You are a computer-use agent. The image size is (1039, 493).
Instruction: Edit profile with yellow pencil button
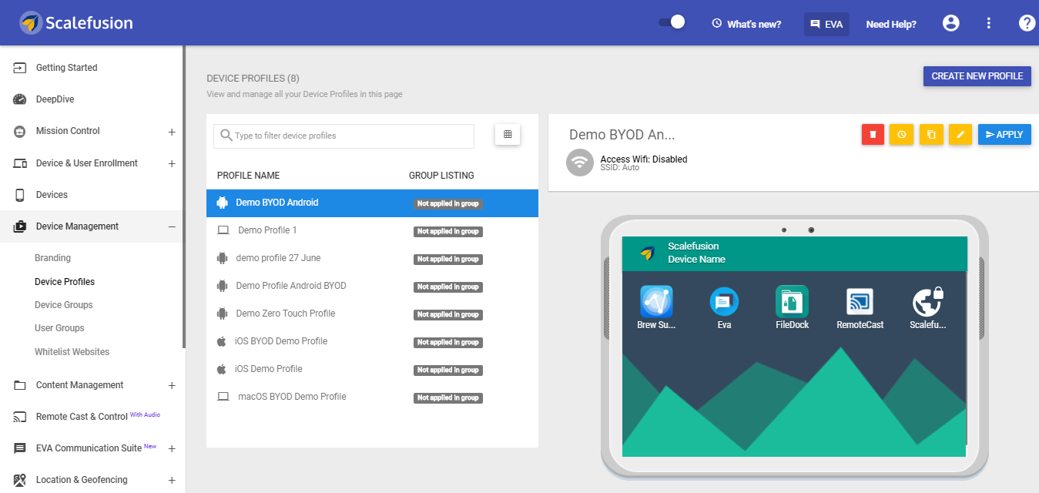click(960, 134)
